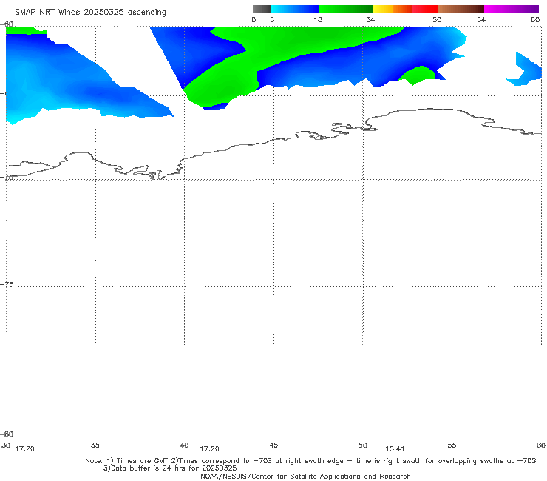Click the longitude label '40'
Screen dimensions: 547x481
(185, 445)
